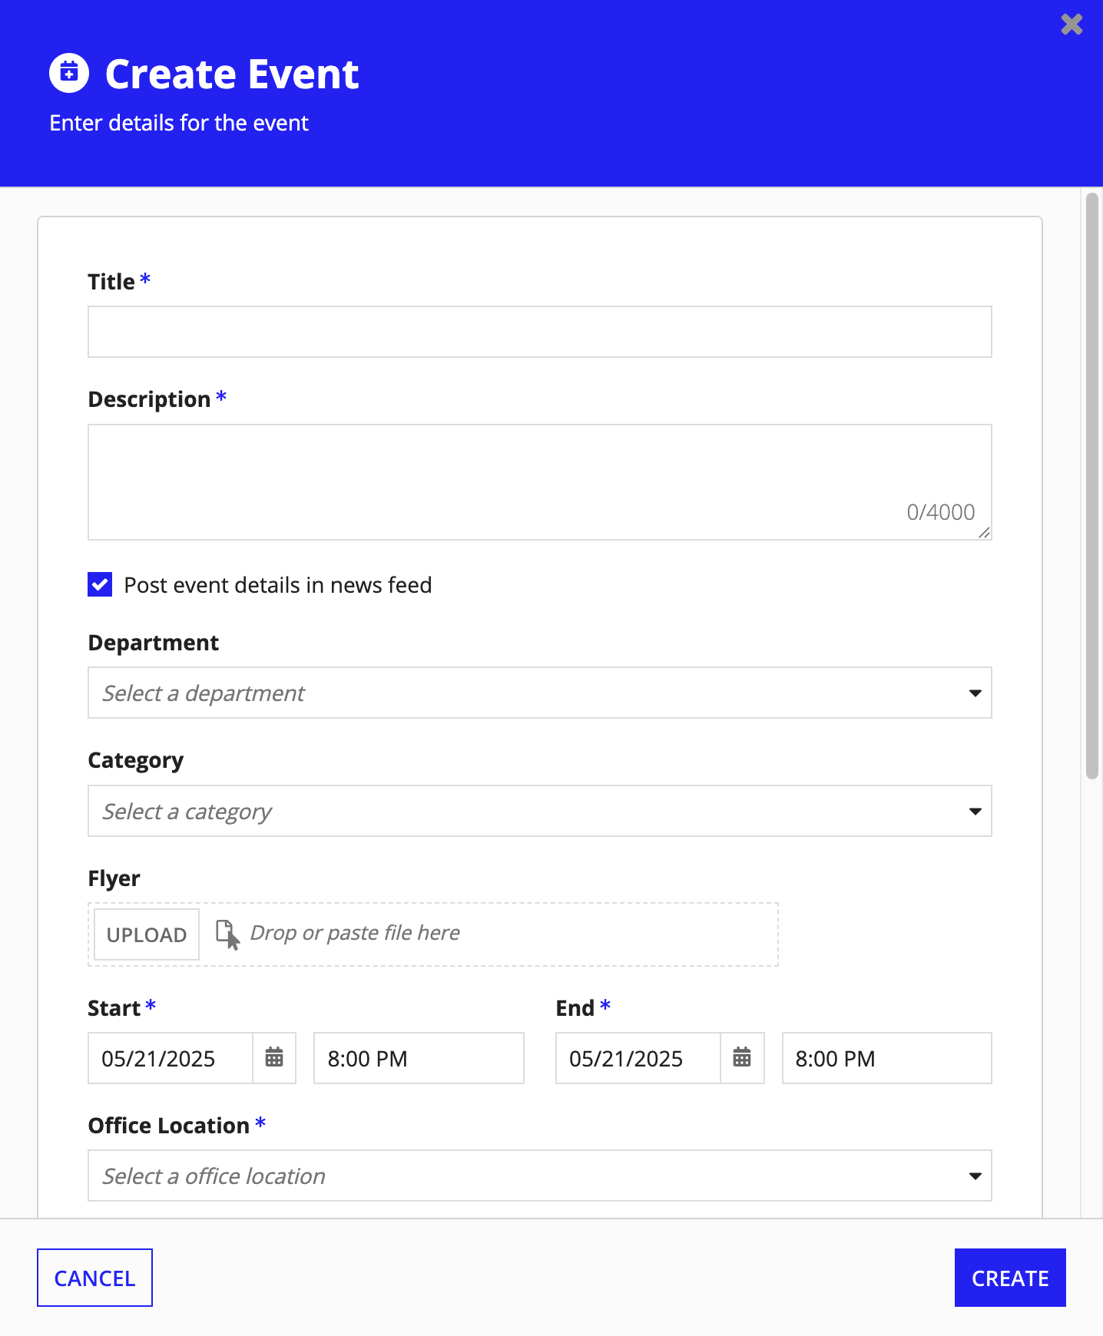Focus the Description text area
1103x1336 pixels.
point(540,482)
